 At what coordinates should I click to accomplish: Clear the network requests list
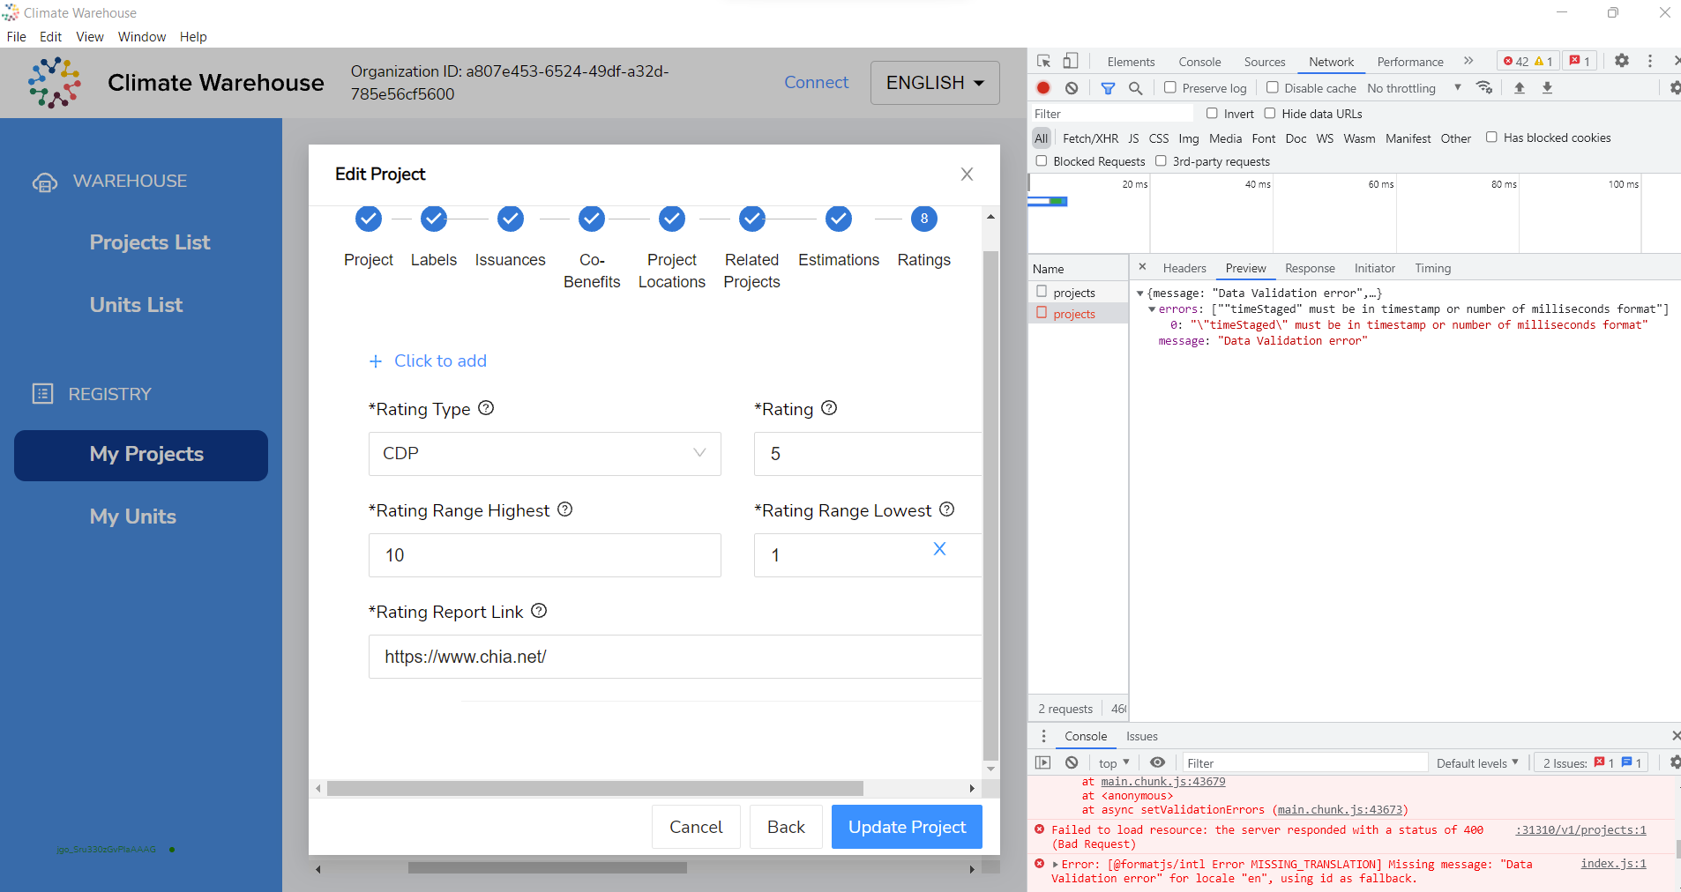pyautogui.click(x=1072, y=88)
